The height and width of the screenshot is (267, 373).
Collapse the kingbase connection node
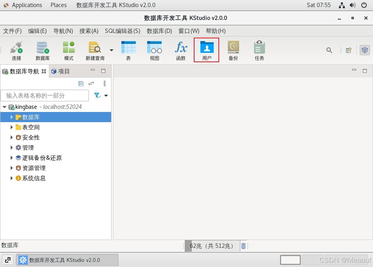point(4,107)
